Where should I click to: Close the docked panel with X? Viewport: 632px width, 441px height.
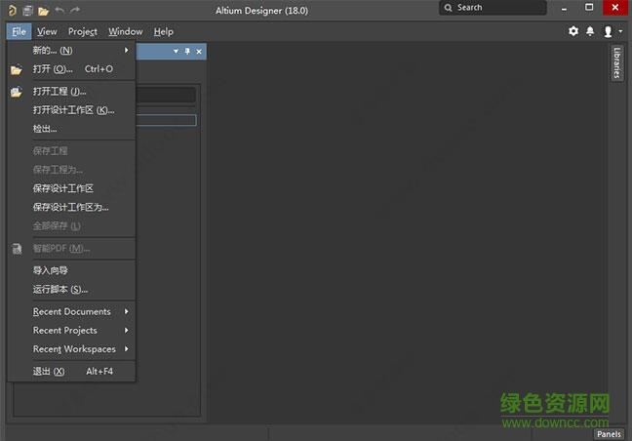pos(199,52)
